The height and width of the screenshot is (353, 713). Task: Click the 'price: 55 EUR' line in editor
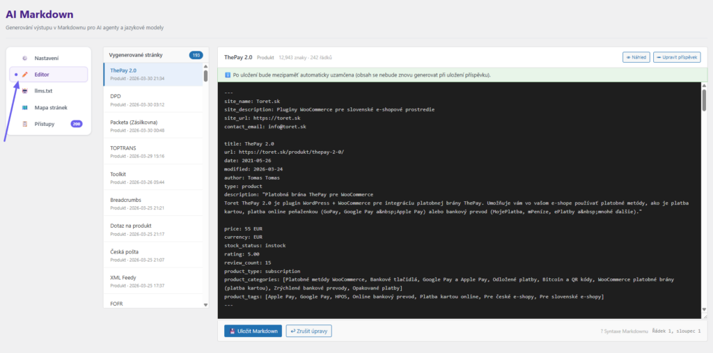click(243, 228)
